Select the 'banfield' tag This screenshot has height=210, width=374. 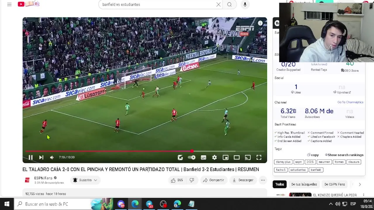pos(316,170)
